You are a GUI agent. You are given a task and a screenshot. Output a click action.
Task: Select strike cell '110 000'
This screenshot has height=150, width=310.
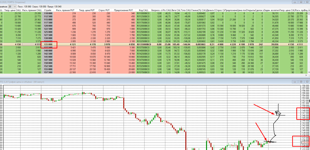(x=48, y=13)
